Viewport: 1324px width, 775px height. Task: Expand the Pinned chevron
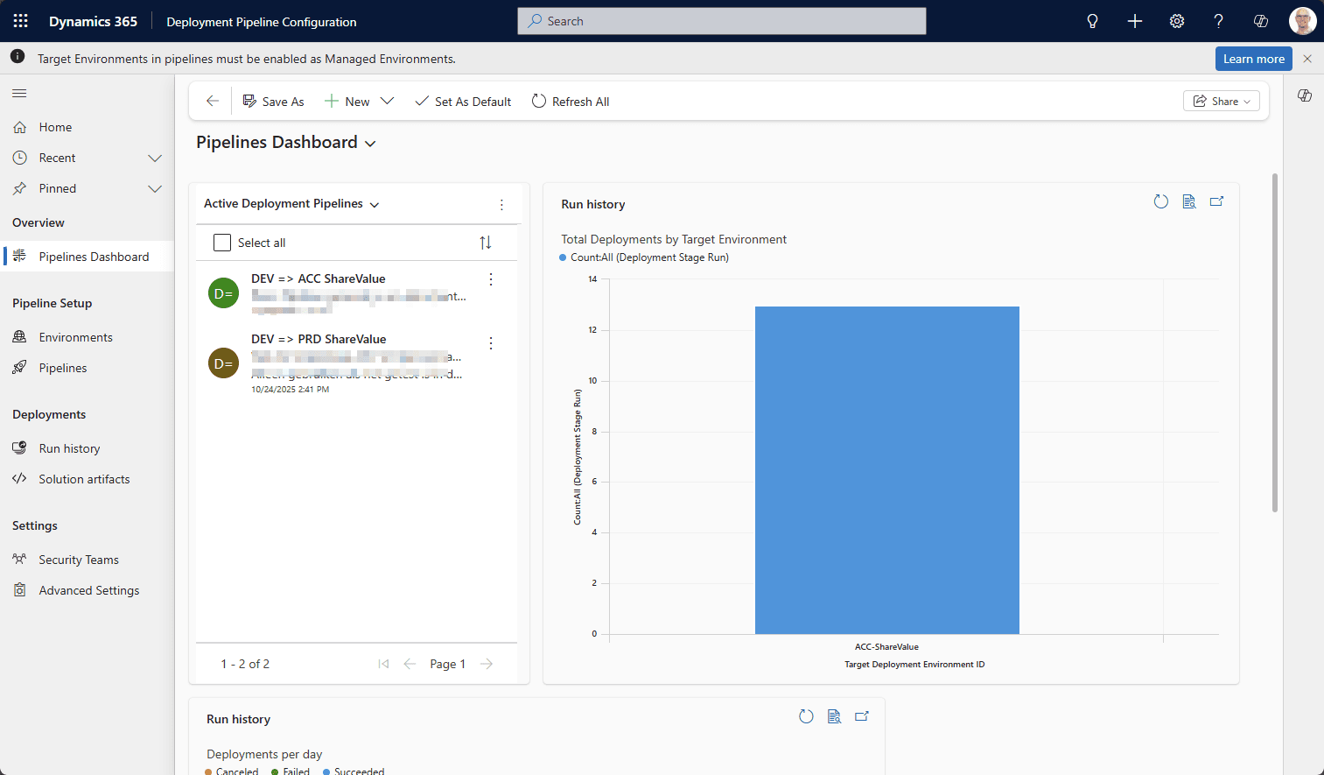[x=155, y=188]
